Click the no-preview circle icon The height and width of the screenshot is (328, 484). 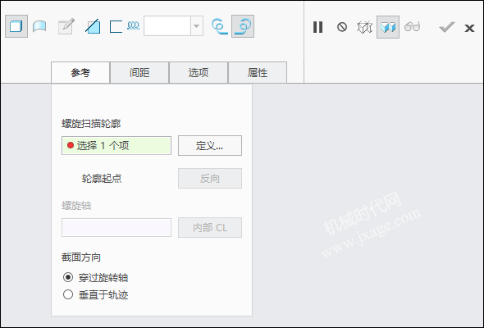coord(342,27)
